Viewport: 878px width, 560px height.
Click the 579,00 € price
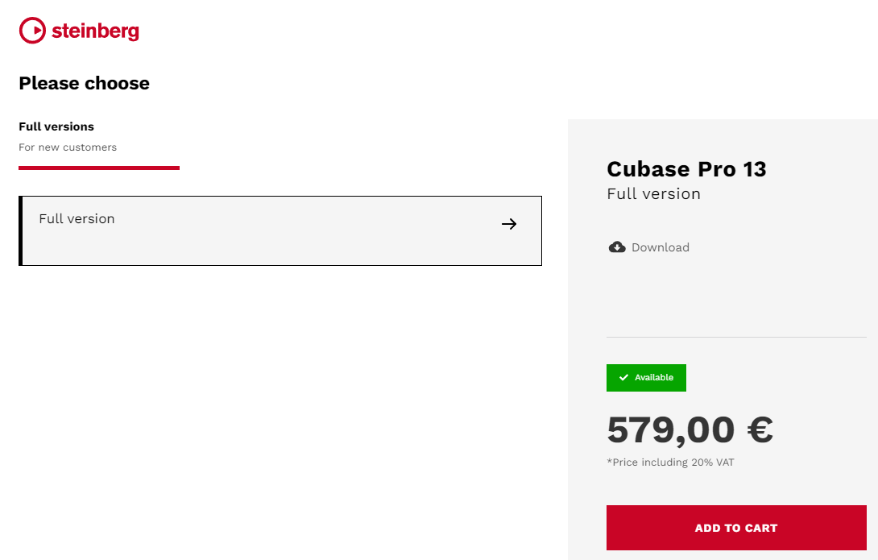(x=690, y=429)
